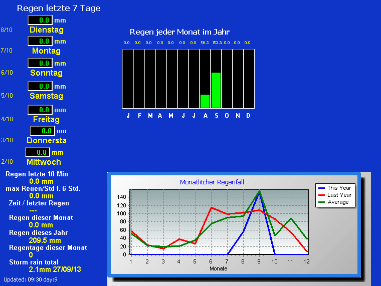The image size is (381, 286).
Task: Click the 4/10 date label
Action: [x=7, y=119]
